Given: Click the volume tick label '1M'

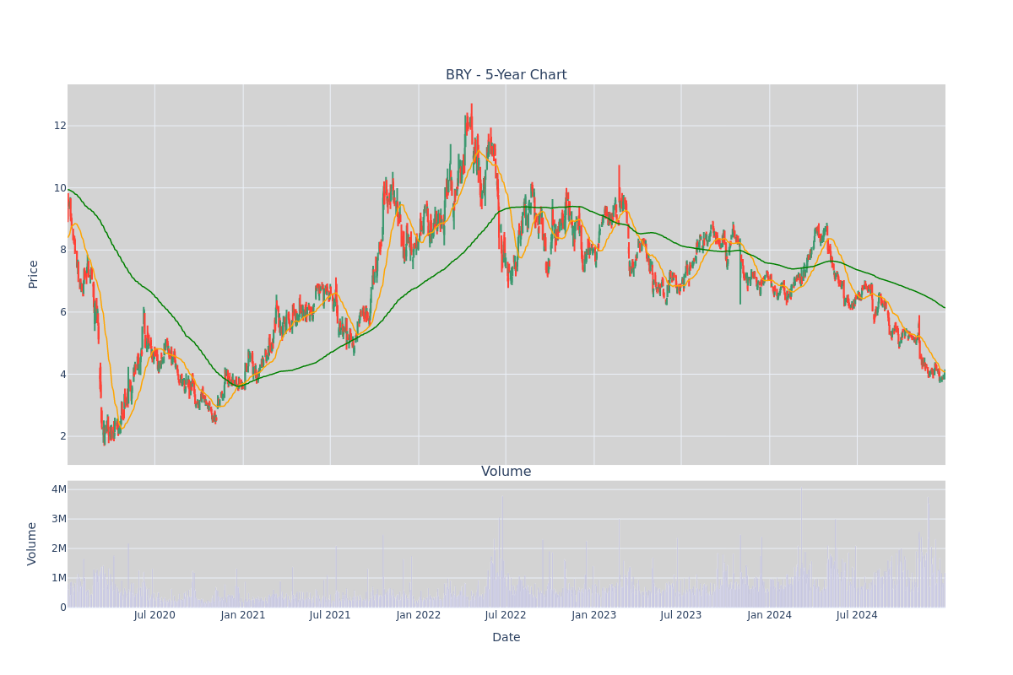Looking at the screenshot, I should coord(59,578).
